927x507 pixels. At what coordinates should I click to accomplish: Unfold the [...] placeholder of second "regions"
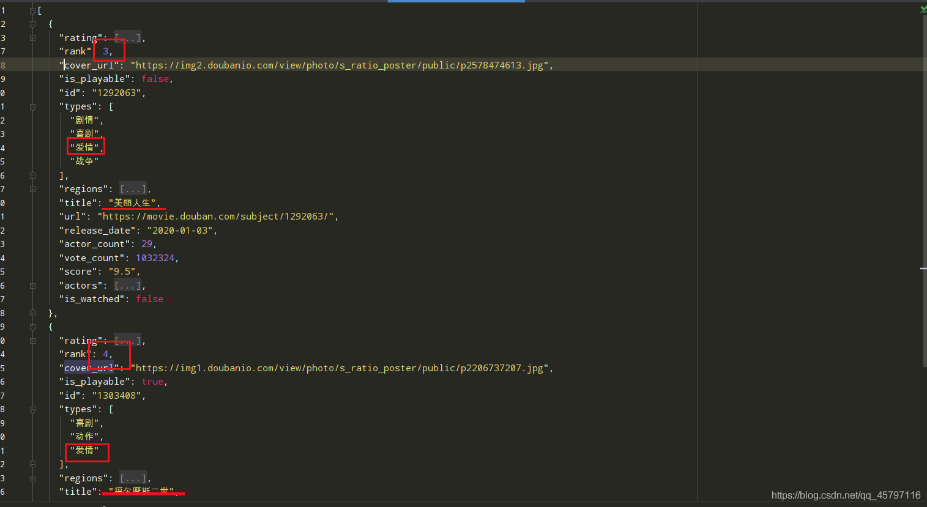coord(133,478)
